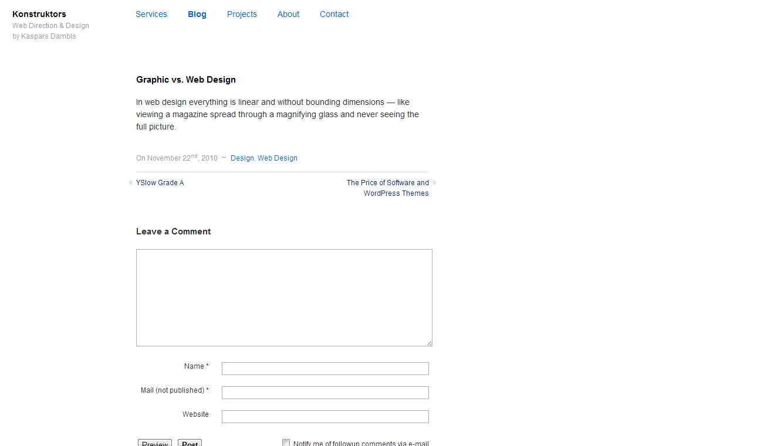This screenshot has height=446, width=764.
Task: Open the Services page
Action: 151,14
